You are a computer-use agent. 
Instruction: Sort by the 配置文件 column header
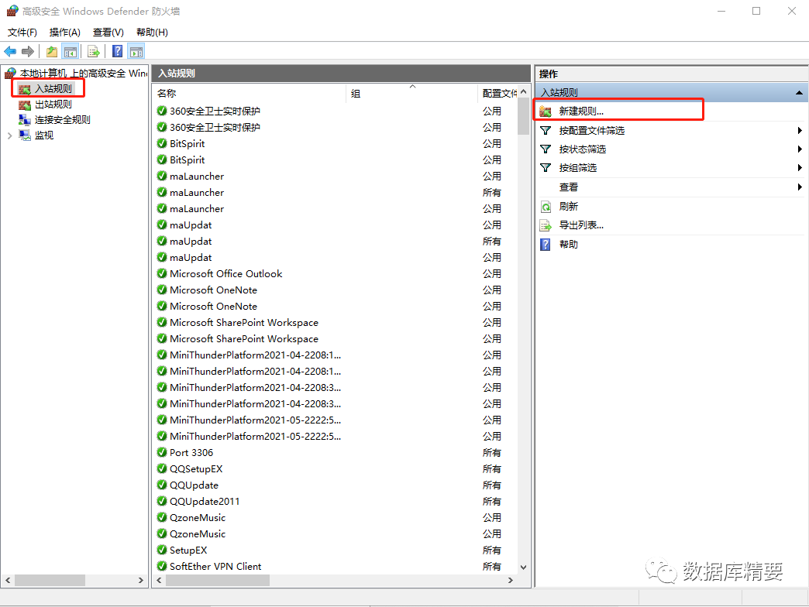pos(498,93)
